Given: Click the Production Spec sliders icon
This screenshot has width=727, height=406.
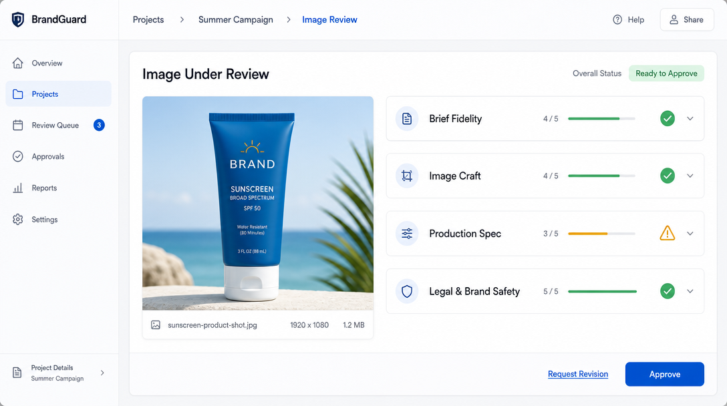Looking at the screenshot, I should tap(407, 234).
